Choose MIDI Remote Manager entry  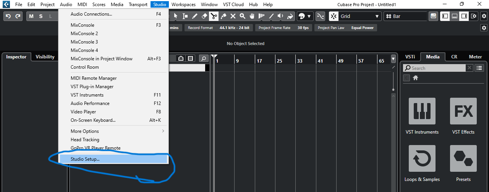coord(113,78)
